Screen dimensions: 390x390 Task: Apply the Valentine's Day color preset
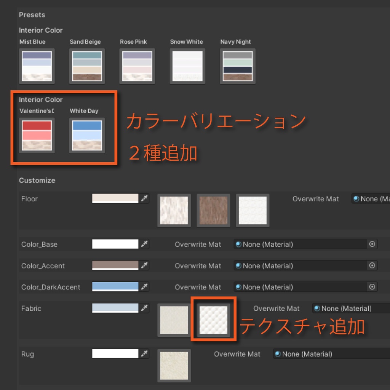pos(36,135)
